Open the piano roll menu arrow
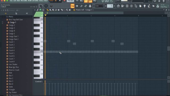170x96 pixels. click(x=35, y=10)
